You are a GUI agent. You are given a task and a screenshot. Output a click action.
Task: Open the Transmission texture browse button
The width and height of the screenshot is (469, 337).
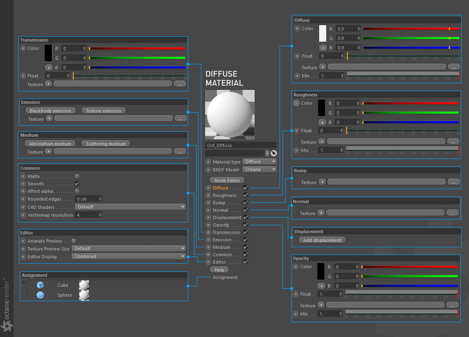(x=180, y=84)
